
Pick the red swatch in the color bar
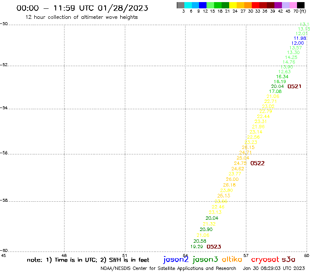click(256, 5)
